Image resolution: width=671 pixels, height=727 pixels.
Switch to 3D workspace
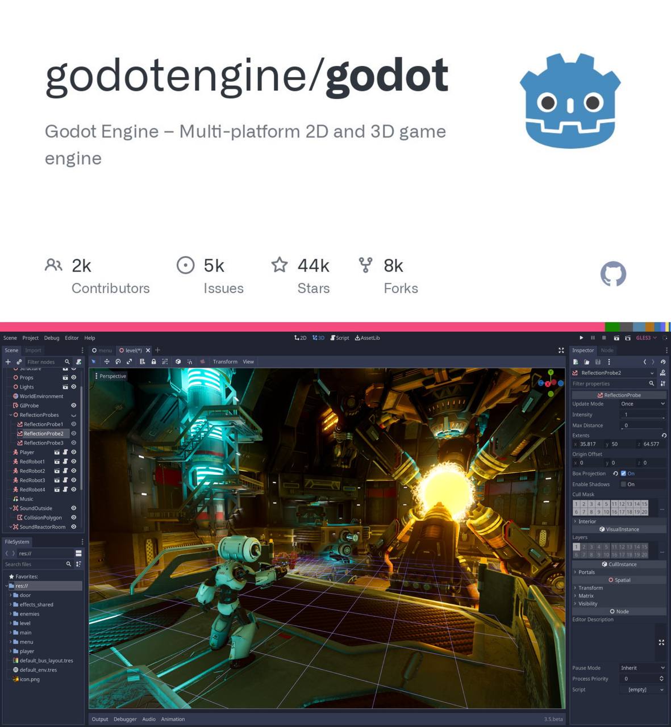click(x=318, y=338)
